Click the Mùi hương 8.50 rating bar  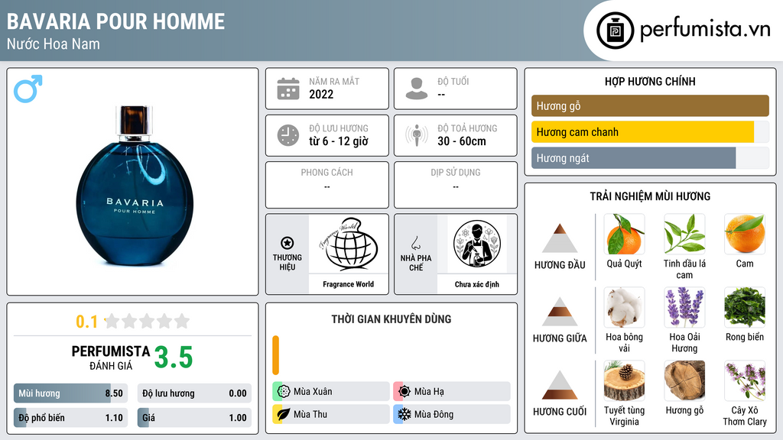(x=71, y=393)
